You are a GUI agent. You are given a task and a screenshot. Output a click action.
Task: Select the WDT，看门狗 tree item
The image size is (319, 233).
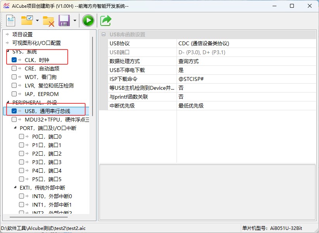click(x=41, y=77)
